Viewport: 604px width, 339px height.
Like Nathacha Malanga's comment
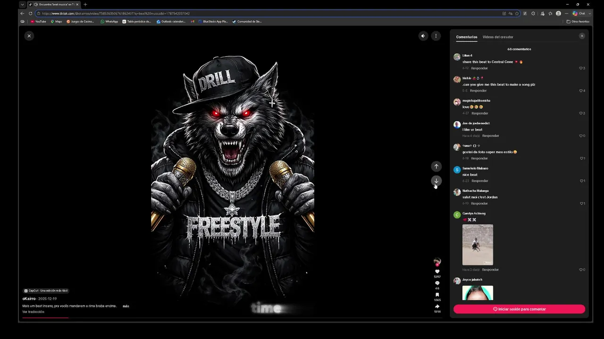pos(581,203)
